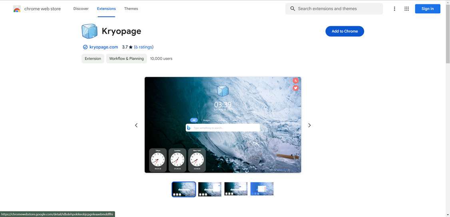Select the All tab in preview
The height and width of the screenshot is (217, 450).
coord(194,120)
